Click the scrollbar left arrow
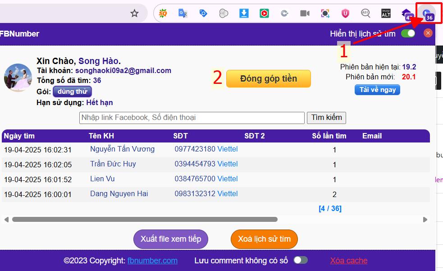 6,220
